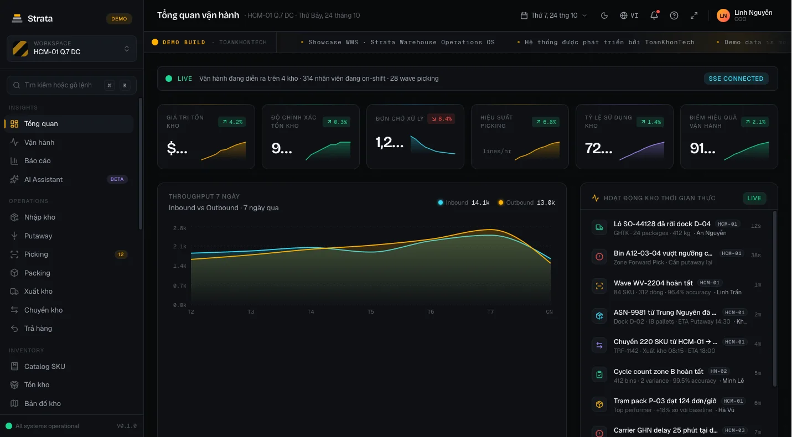The height and width of the screenshot is (437, 797).
Task: Toggle dark mode with the moon icon
Action: pyautogui.click(x=604, y=15)
